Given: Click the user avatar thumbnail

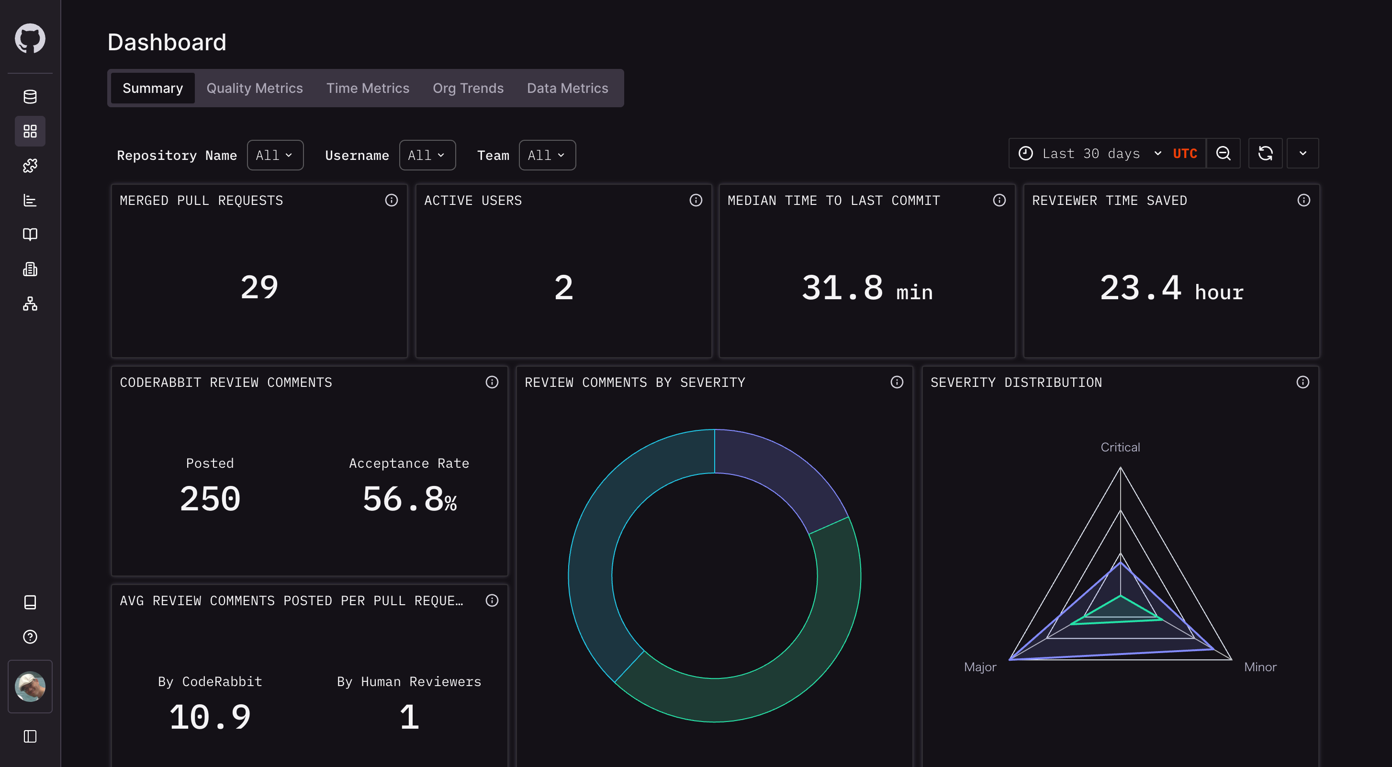Looking at the screenshot, I should [x=30, y=686].
